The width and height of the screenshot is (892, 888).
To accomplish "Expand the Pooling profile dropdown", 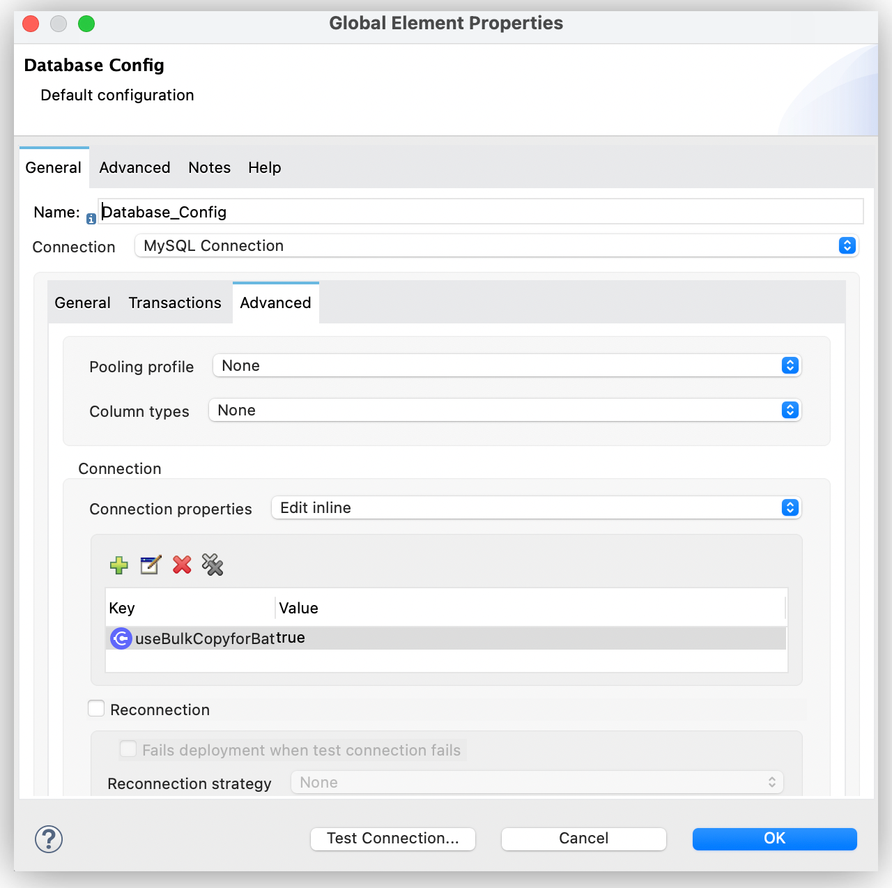I will coord(507,365).
